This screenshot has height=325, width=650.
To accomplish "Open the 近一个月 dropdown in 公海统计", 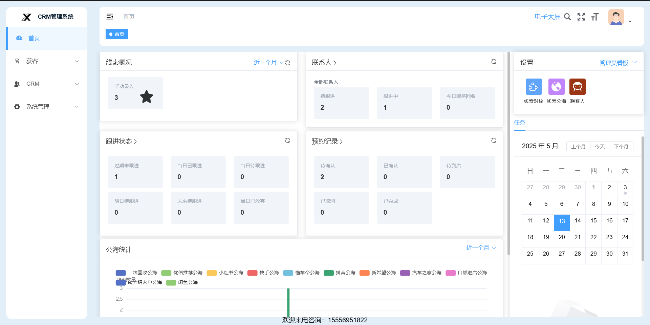I will click(x=481, y=248).
